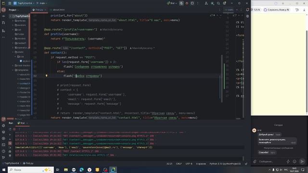Open the Notifications bell icon
The width and height of the screenshot is (308, 173).
click(247, 10)
